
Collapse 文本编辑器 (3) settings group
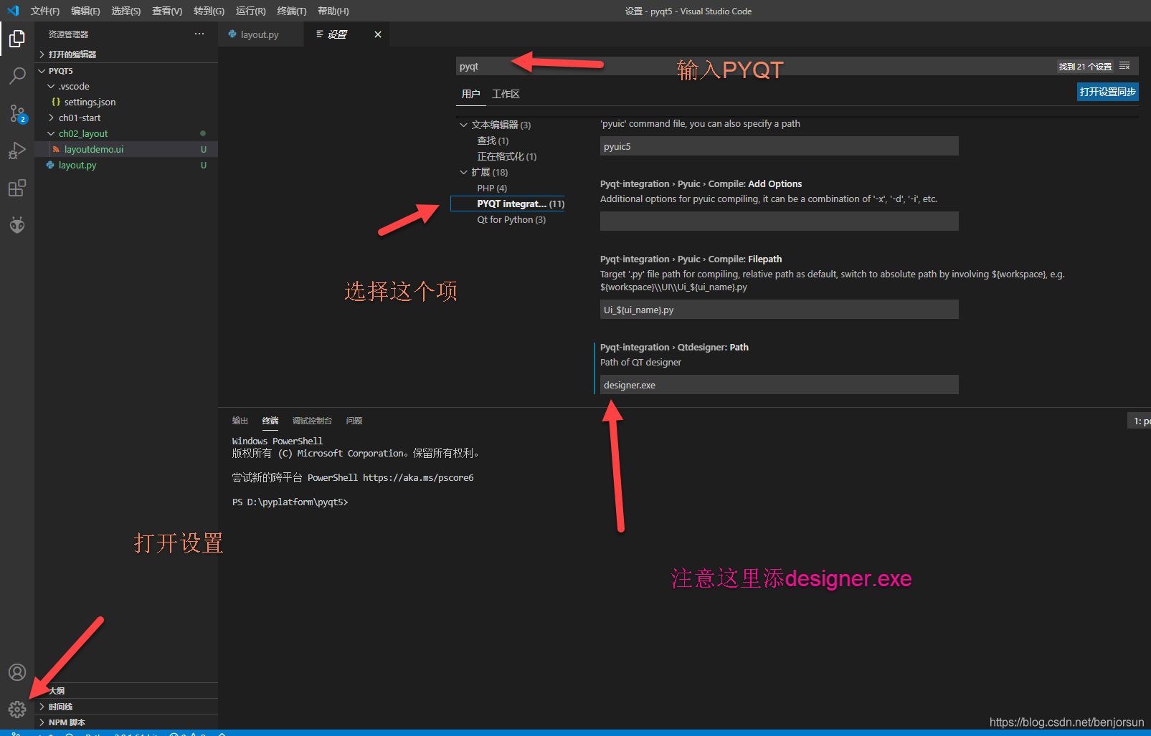[x=501, y=125]
